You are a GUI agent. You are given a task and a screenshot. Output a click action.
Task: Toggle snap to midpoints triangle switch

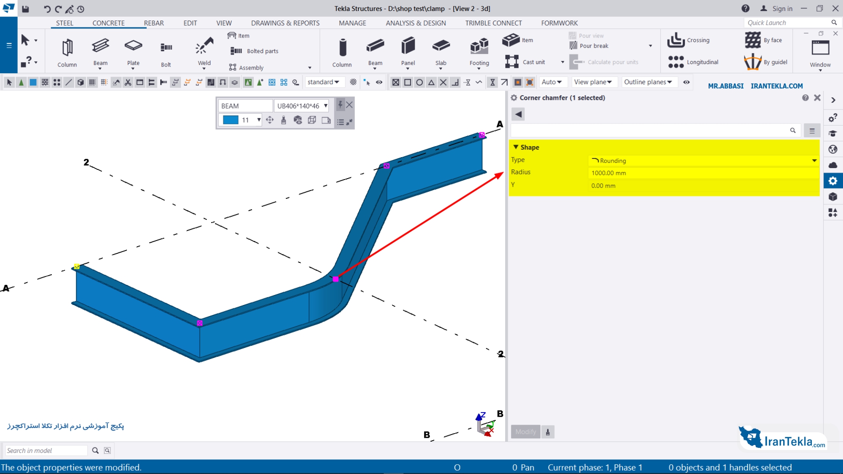tap(431, 82)
